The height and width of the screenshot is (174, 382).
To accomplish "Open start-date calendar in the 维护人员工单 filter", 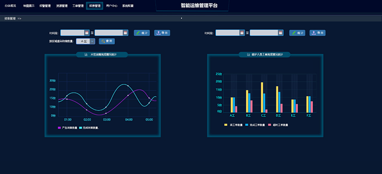I will 242,33.
